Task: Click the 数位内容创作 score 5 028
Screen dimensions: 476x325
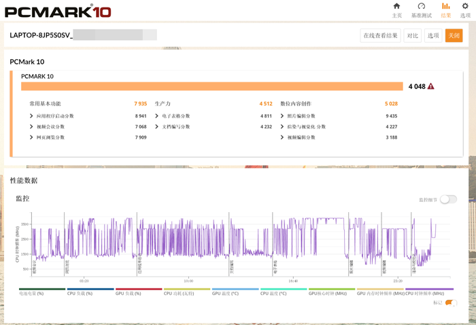Action: point(391,104)
